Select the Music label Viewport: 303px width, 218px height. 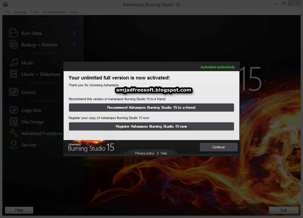(x=28, y=63)
